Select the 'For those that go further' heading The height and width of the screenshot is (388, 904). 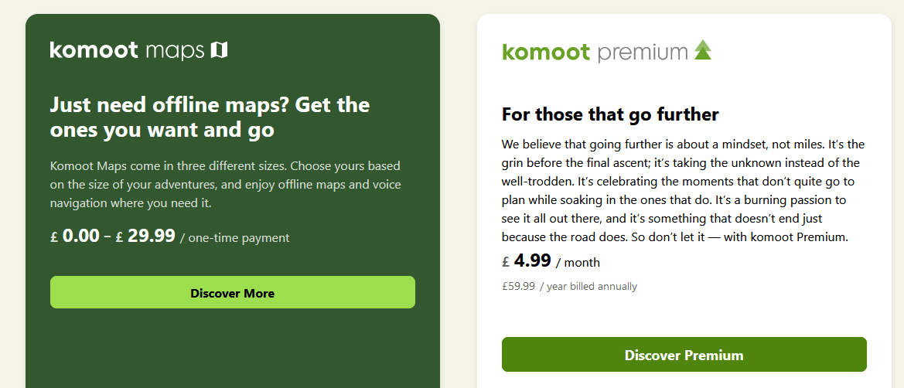coord(610,115)
